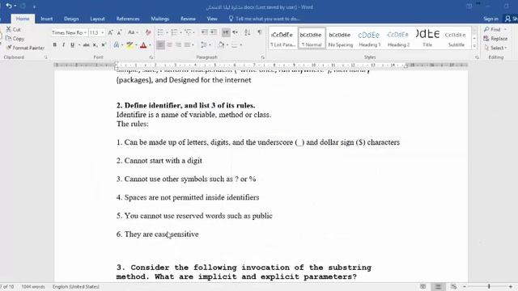Open Line and Paragraph Spacing dropdown
Image resolution: width=518 pixels, height=291 pixels.
(x=206, y=45)
